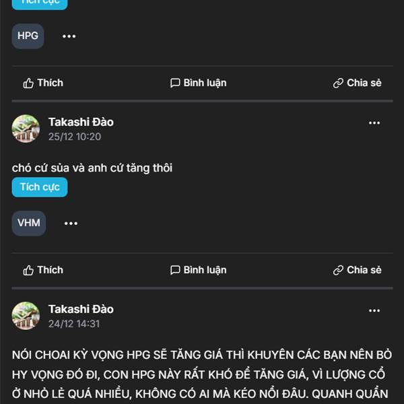Open the VHM stock tag
Image resolution: width=404 pixels, height=404 pixels.
point(29,223)
